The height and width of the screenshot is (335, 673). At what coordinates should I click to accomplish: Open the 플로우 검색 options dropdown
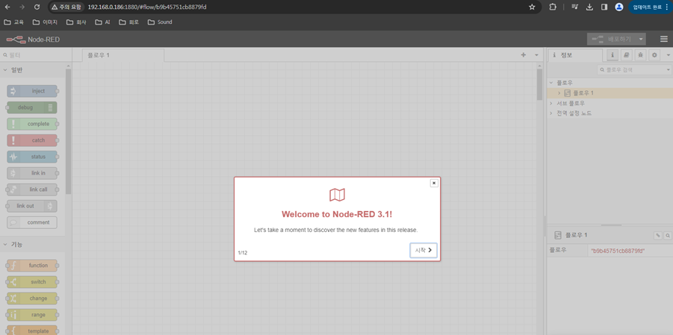[x=669, y=69]
